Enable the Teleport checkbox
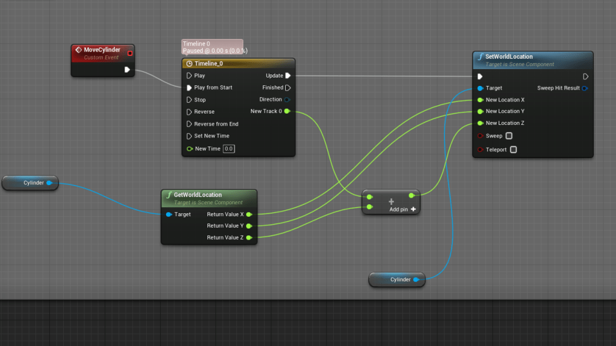The image size is (616, 346). tap(513, 150)
